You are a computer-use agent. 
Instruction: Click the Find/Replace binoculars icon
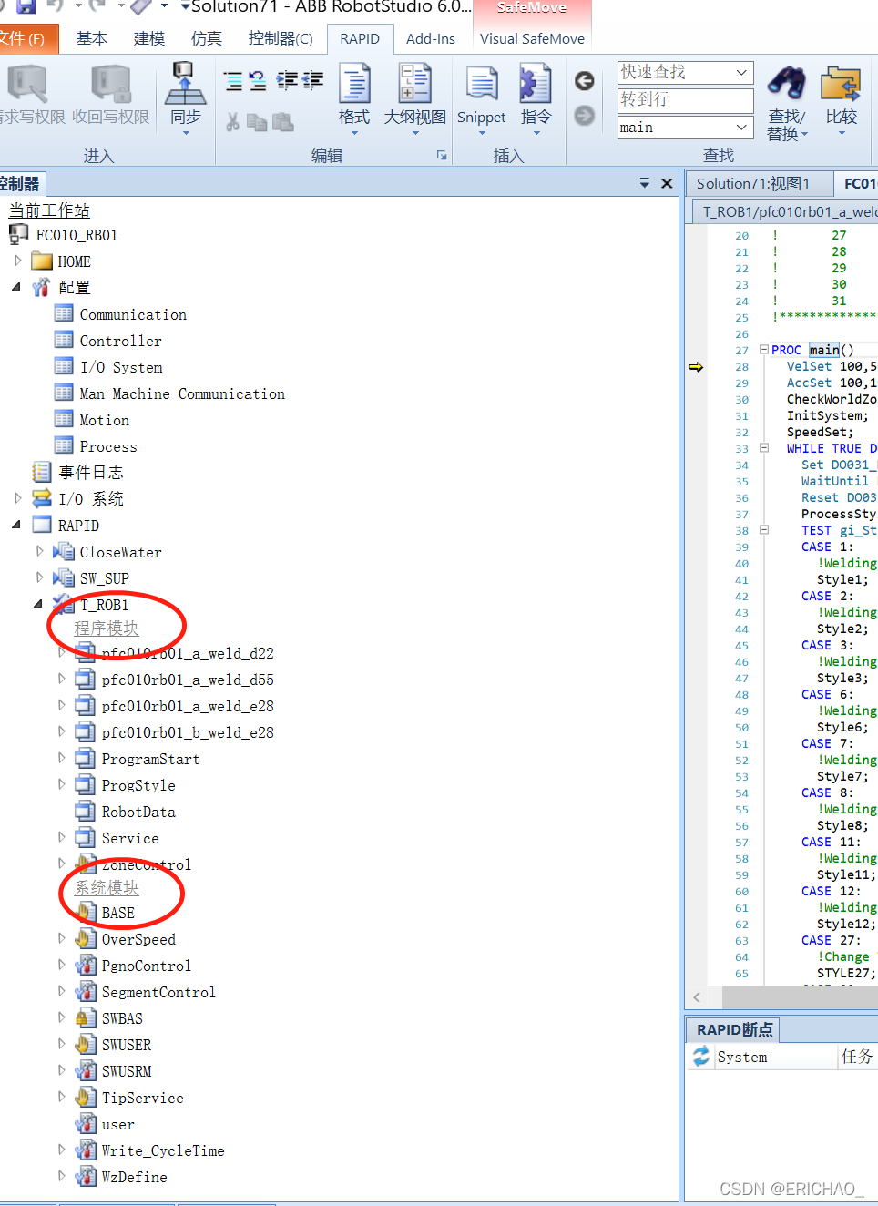tap(786, 84)
